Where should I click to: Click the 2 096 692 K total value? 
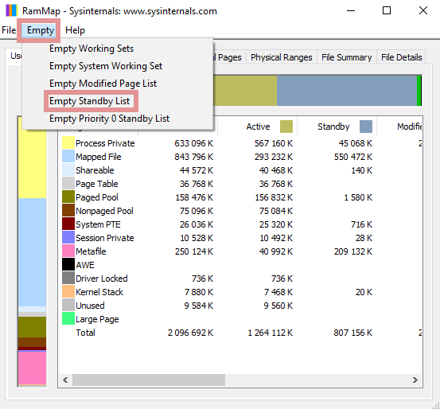point(190,333)
